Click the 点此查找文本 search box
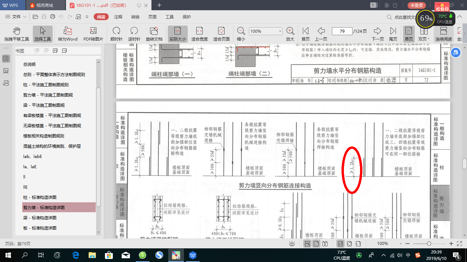Viewport: 467px width, 262px height. [401, 17]
